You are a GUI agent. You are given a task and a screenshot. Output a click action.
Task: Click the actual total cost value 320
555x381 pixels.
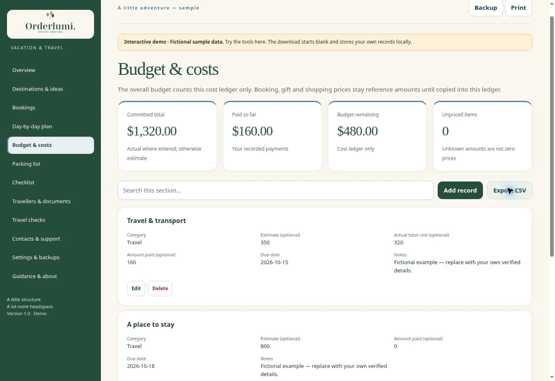[x=399, y=243]
